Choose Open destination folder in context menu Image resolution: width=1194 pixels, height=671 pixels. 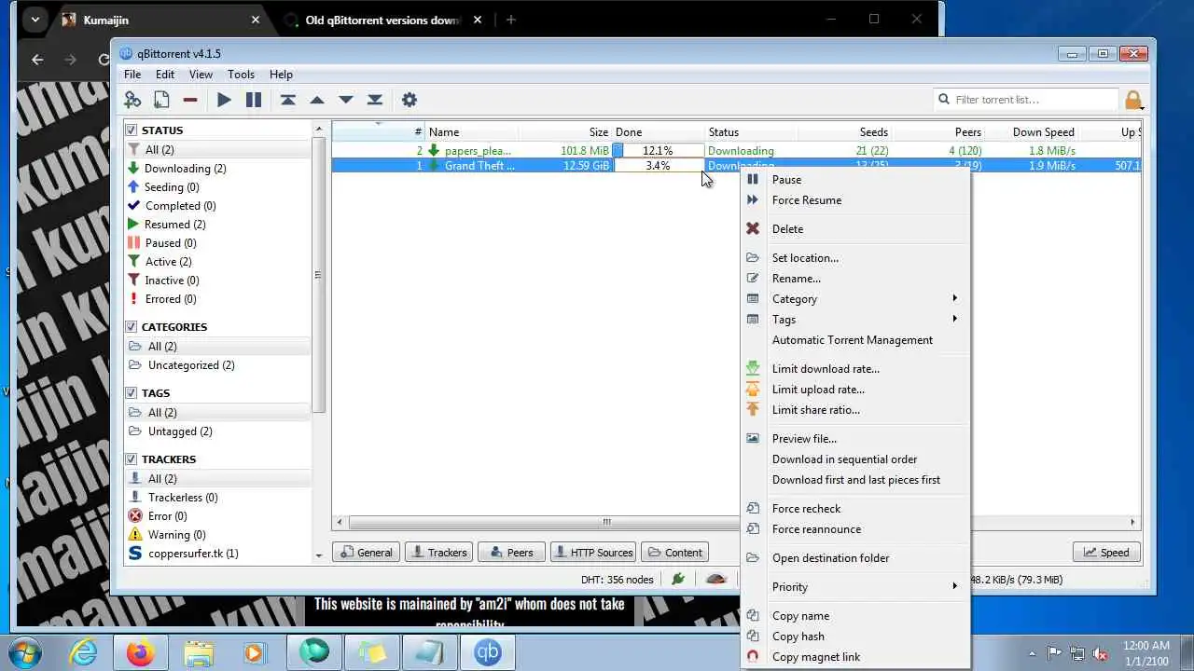pos(830,558)
